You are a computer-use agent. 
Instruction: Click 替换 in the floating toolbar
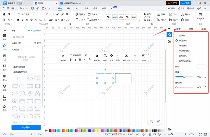[x=144, y=58]
